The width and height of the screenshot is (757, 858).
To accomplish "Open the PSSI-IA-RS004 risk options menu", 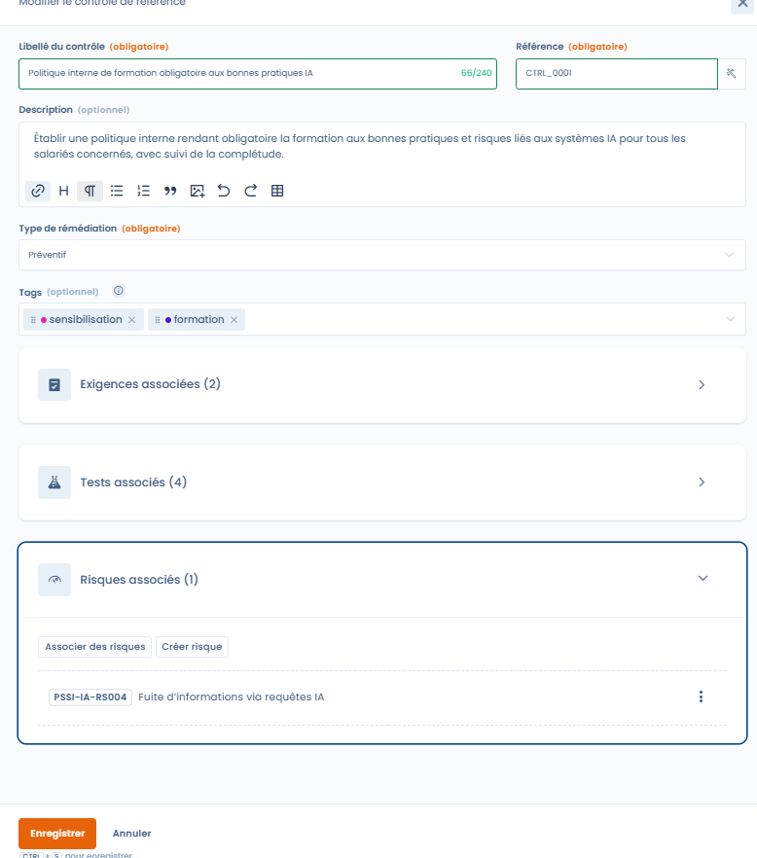I will (x=701, y=697).
